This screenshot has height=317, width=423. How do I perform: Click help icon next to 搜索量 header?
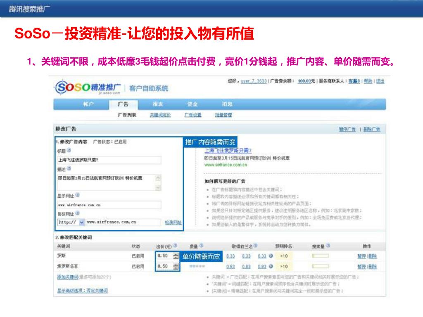pos(328,245)
